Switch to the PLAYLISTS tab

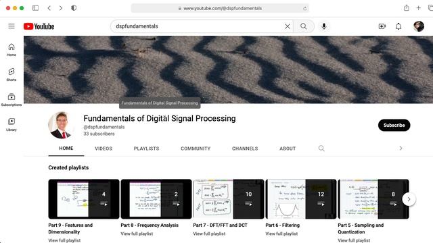point(146,148)
